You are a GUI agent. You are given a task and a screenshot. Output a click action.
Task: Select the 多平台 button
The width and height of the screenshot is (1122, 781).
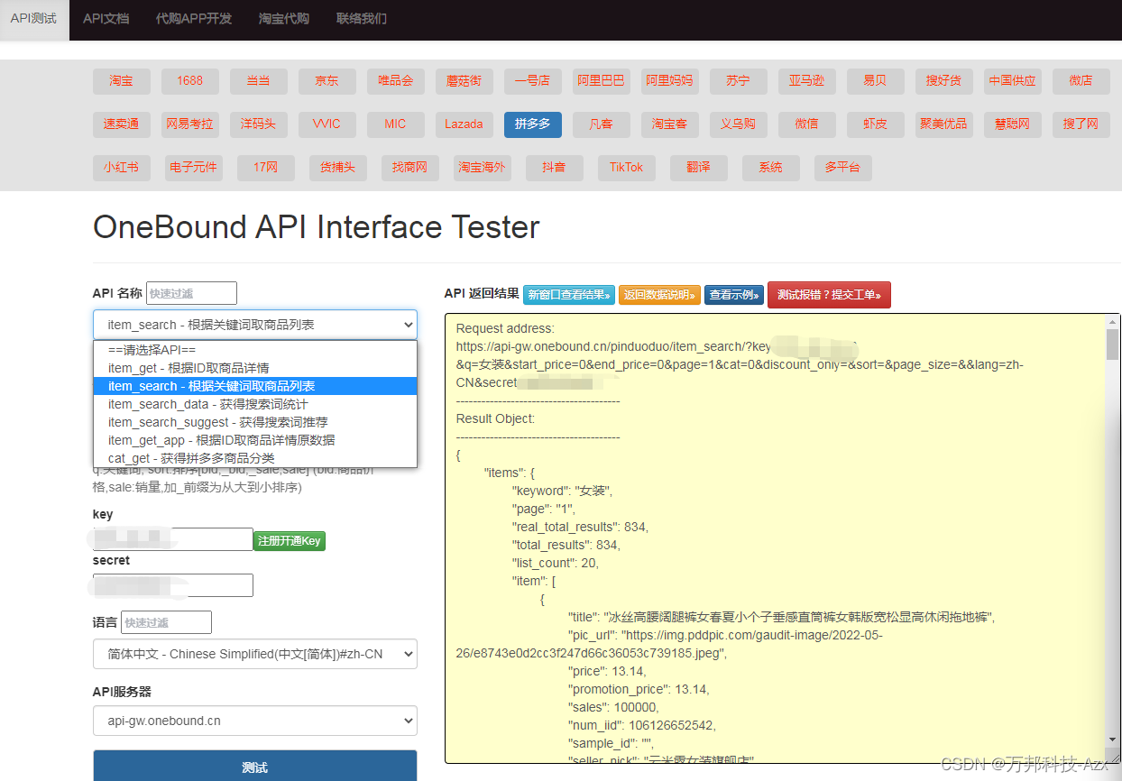(843, 168)
